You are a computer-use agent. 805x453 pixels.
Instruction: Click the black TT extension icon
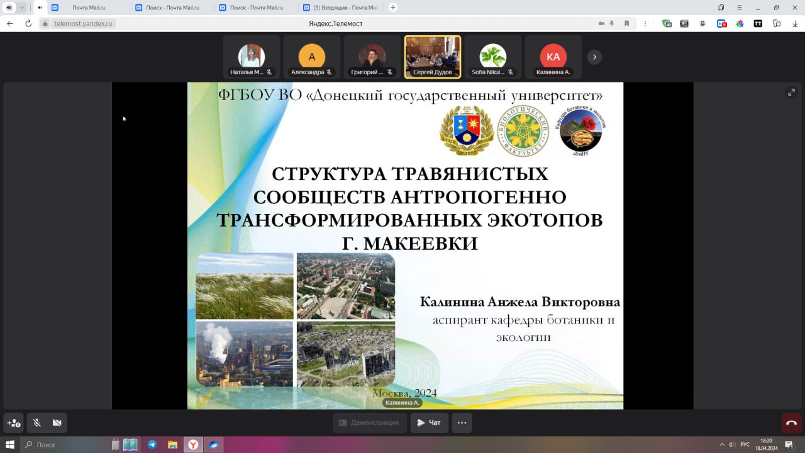(x=758, y=23)
